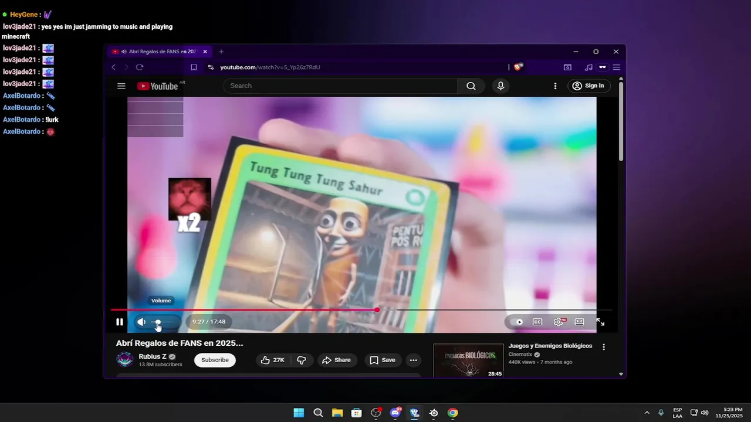Dislike the video
This screenshot has height=422, width=751.
302,360
